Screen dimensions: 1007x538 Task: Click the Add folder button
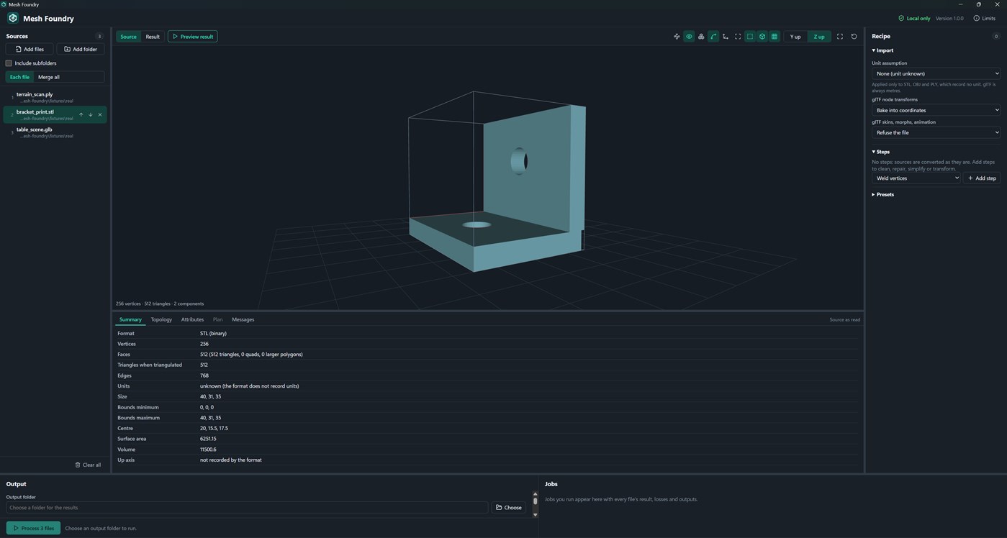81,49
